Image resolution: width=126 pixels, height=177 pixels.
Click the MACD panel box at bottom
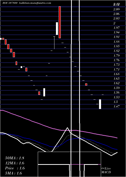[x=69, y=164]
